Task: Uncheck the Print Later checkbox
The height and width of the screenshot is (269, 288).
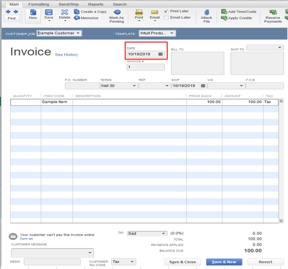Action: click(x=166, y=11)
